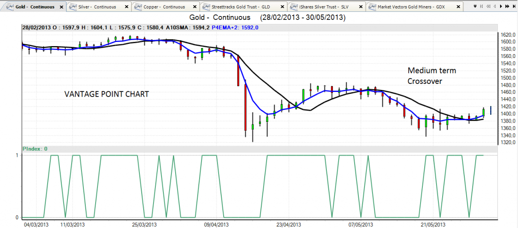Fast-forward tabs with double right arrow
Image resolution: width=518 pixels, height=228 pixels.
(x=506, y=7)
